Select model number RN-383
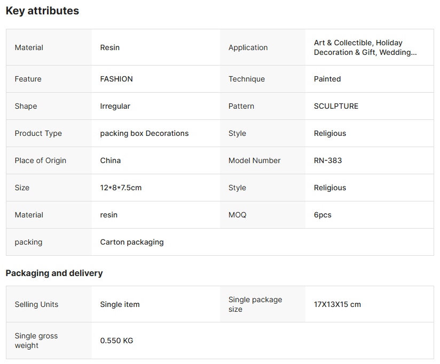 (328, 160)
